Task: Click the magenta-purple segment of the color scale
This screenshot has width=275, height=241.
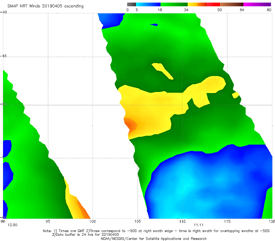Action: point(257,4)
